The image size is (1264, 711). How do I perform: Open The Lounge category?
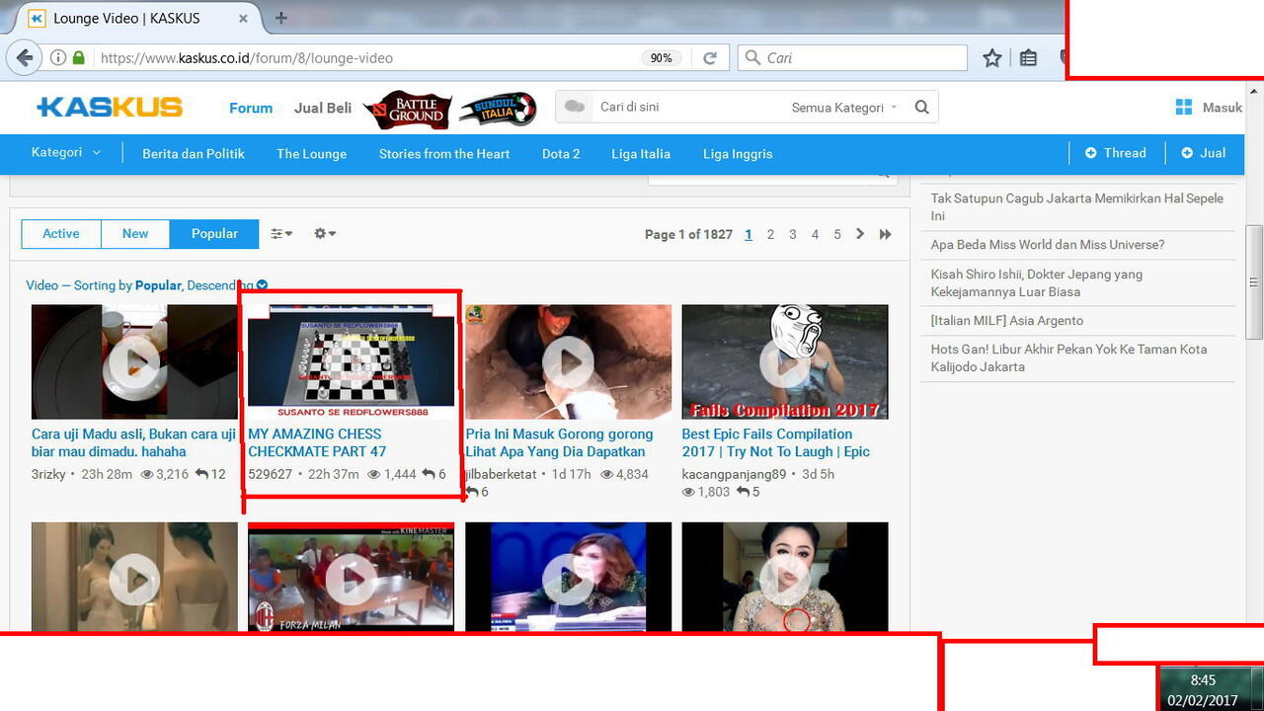[x=312, y=153]
